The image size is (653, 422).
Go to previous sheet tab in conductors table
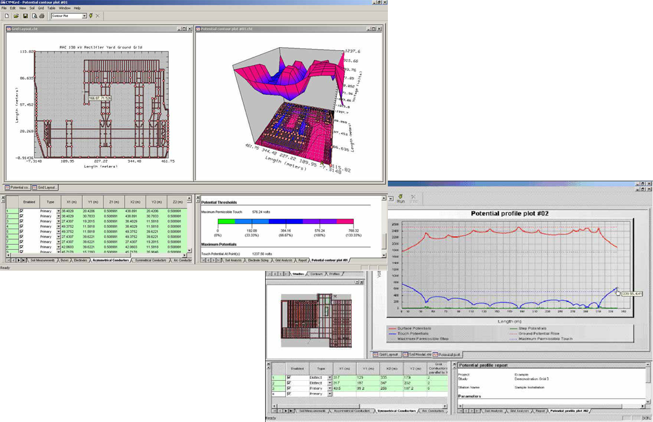click(x=14, y=260)
